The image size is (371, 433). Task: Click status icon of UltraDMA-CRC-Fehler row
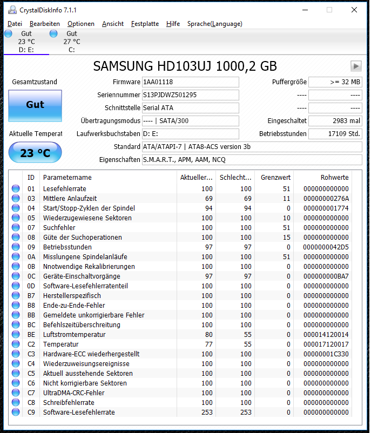coord(16,393)
